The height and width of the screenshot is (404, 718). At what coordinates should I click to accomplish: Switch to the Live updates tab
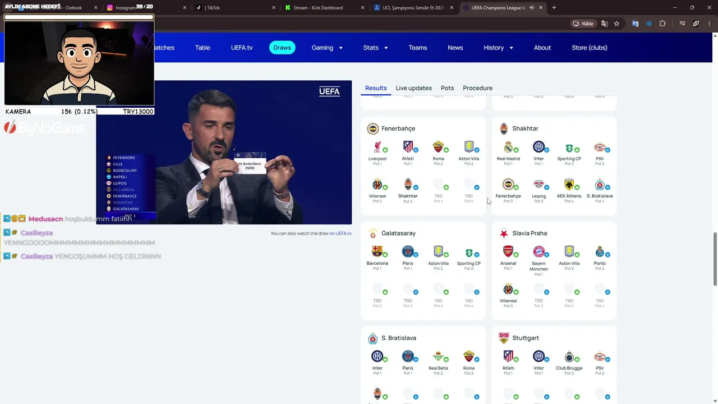[413, 88]
